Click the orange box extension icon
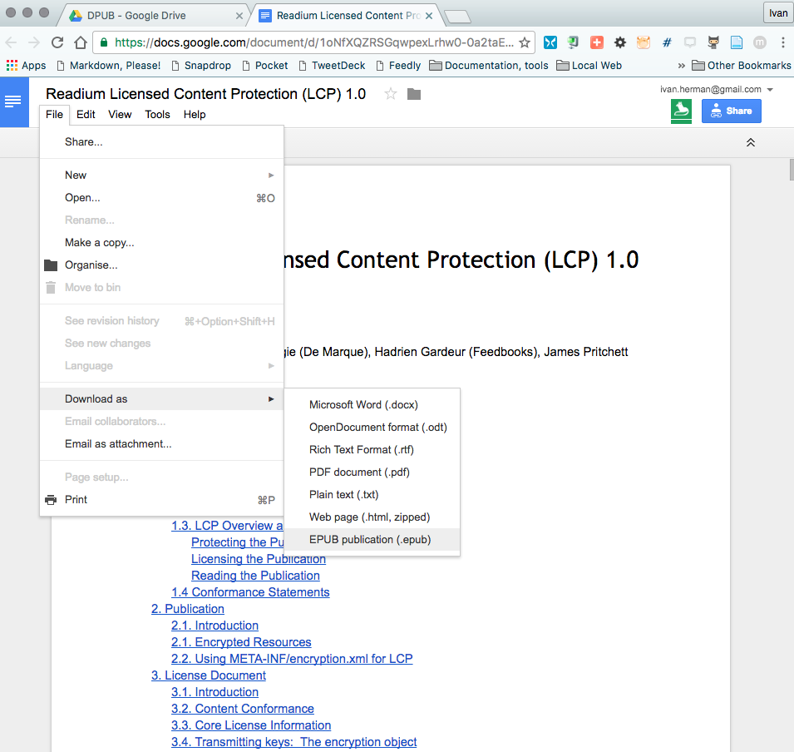 point(644,42)
